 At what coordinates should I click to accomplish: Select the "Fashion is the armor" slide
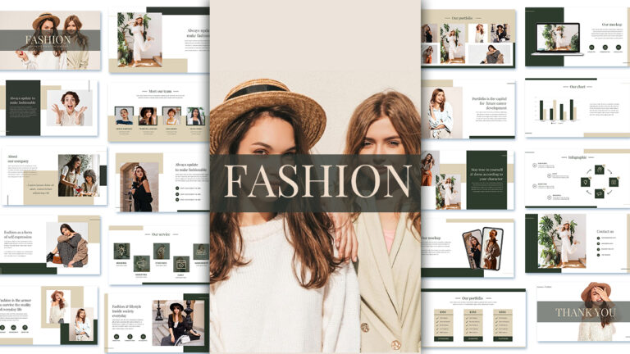48,315
